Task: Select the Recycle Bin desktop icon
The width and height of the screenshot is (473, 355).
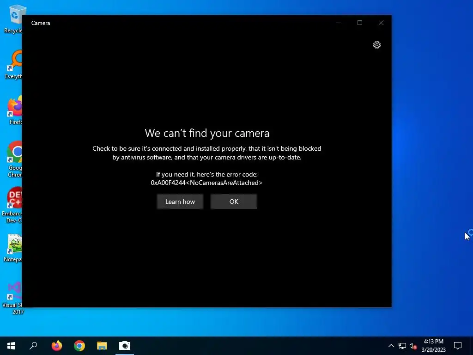Action: (x=13, y=18)
